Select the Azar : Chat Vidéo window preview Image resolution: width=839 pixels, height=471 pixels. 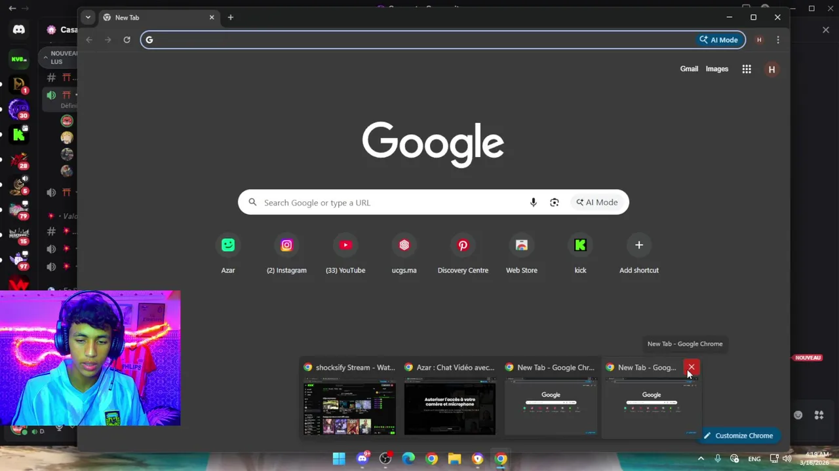(450, 398)
